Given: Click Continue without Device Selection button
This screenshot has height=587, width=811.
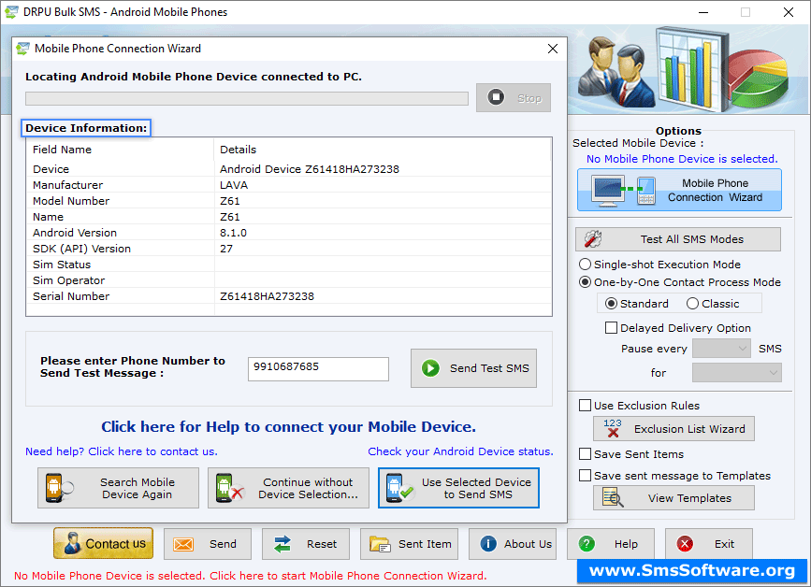Looking at the screenshot, I should click(289, 488).
